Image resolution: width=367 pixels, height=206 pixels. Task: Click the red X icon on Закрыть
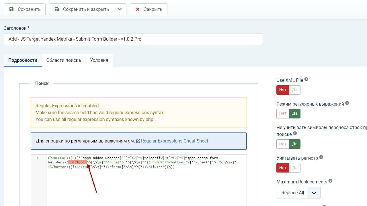pos(138,9)
